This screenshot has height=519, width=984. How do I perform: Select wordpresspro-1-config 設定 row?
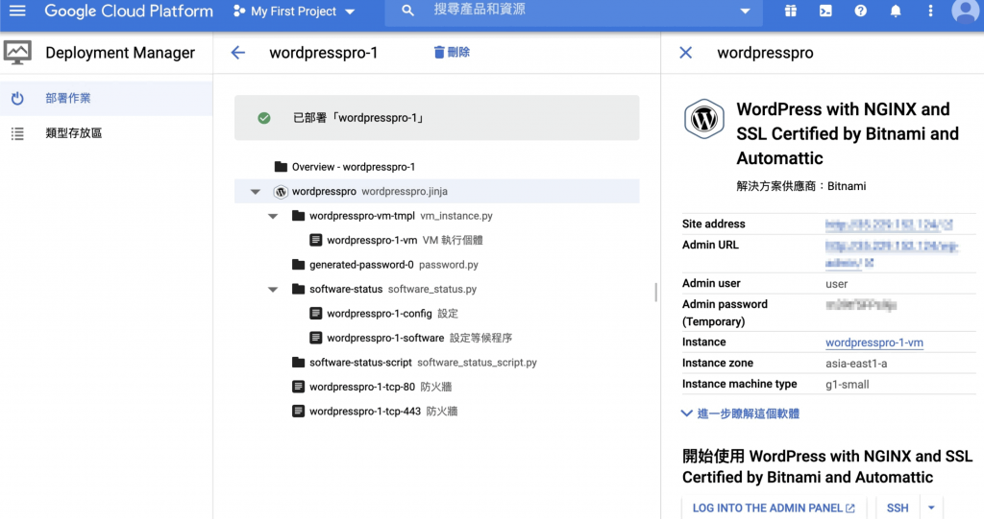[437, 314]
